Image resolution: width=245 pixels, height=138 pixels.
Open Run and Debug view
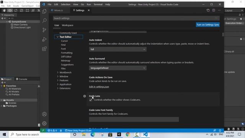coord(44,39)
